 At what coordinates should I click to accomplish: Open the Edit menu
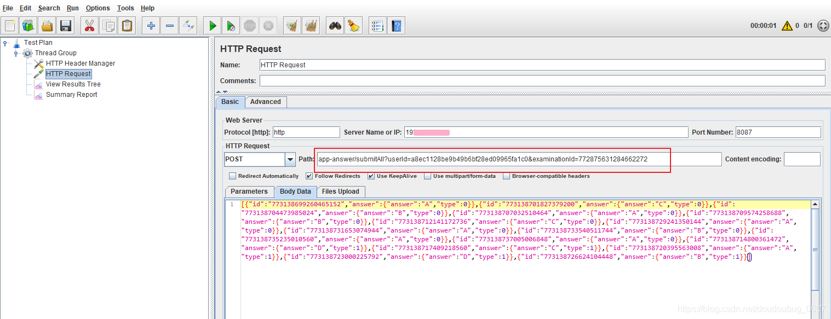25,8
